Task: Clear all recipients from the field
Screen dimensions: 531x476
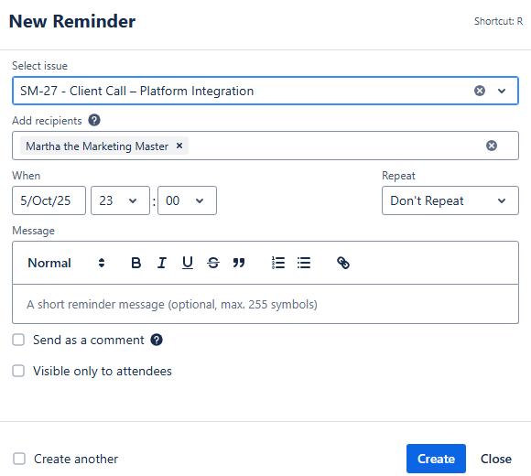Action: coord(492,146)
